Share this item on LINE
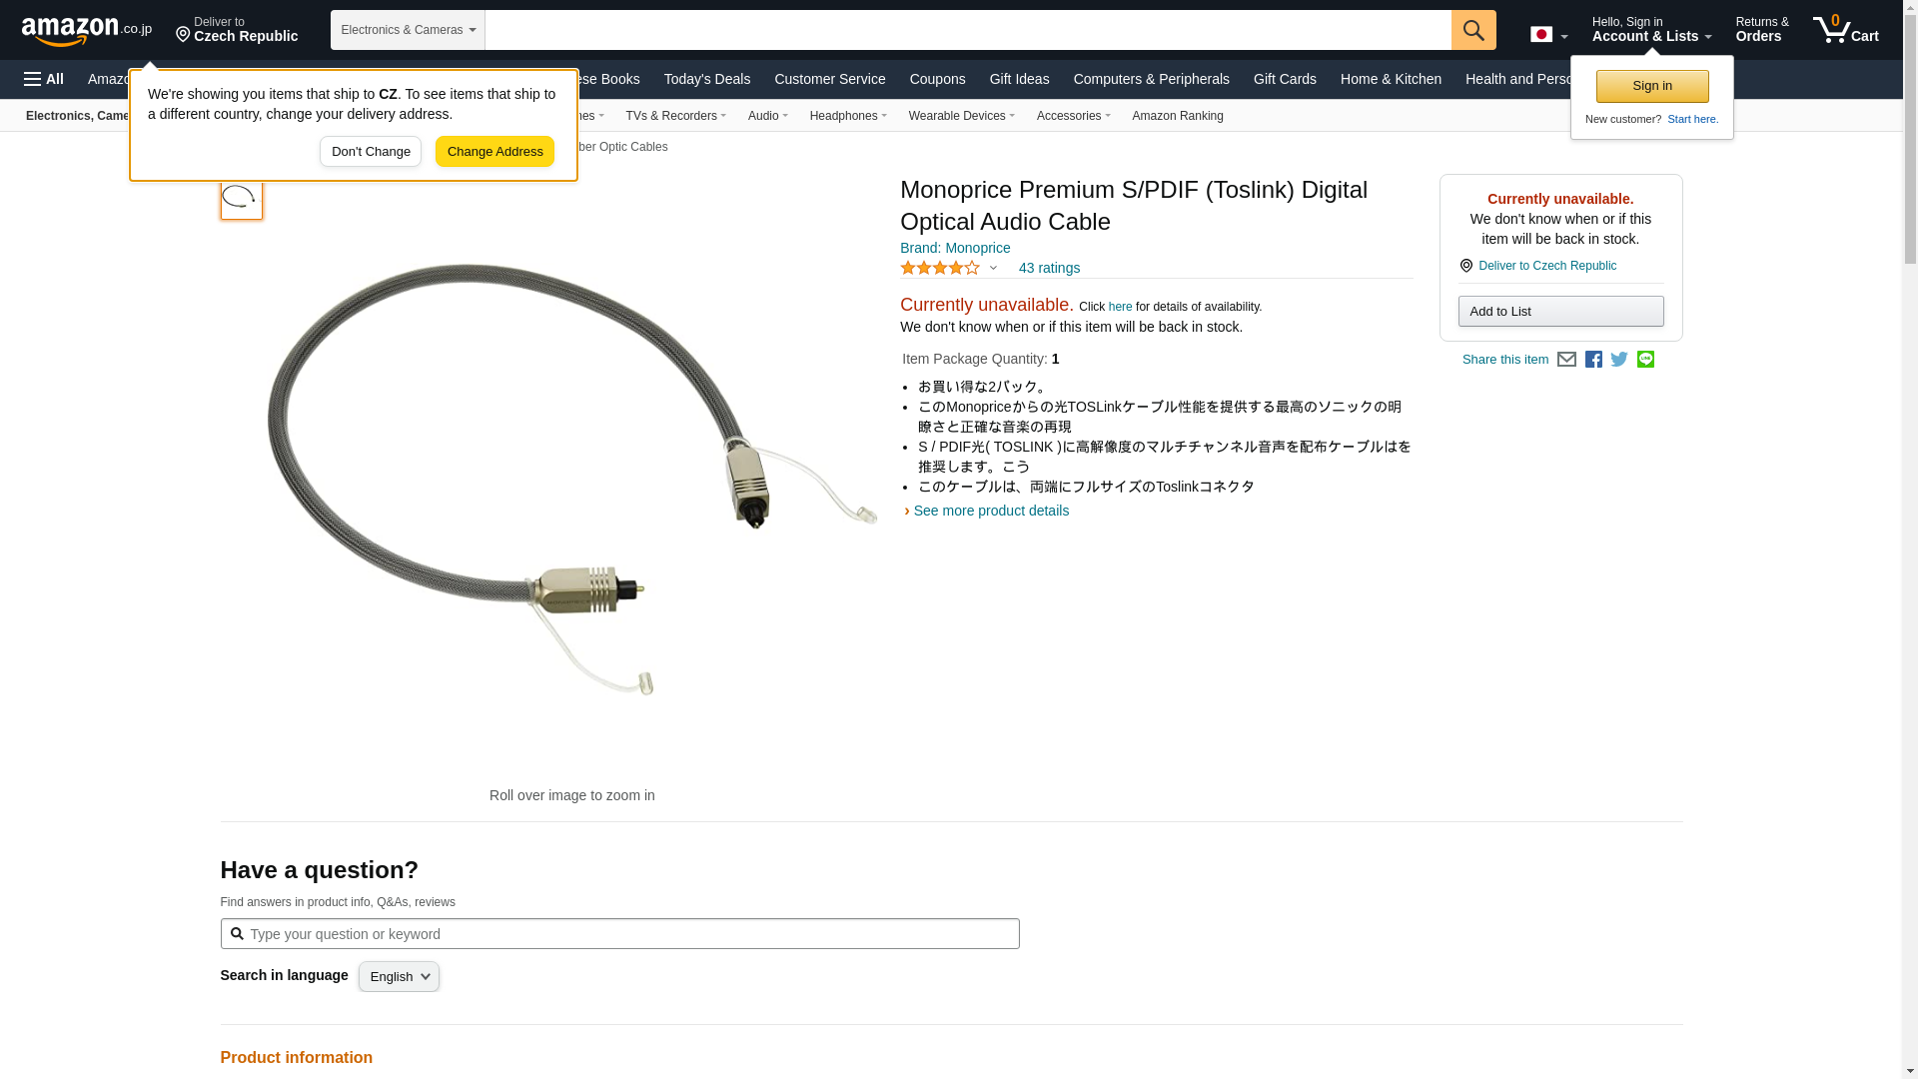 click(x=1645, y=360)
